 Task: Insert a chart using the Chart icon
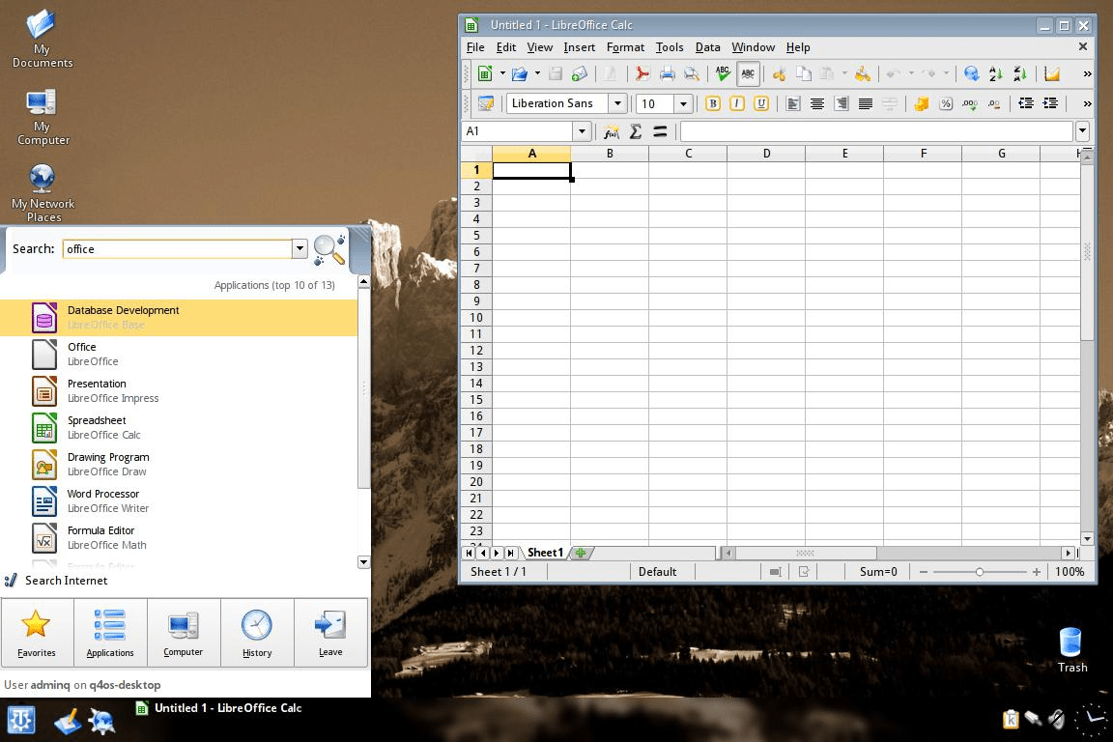[1052, 73]
